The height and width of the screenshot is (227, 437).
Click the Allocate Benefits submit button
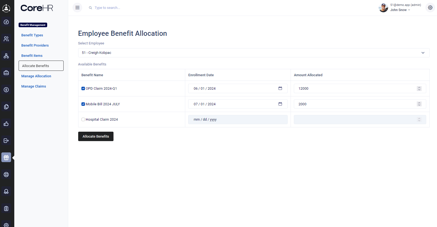coord(96,137)
